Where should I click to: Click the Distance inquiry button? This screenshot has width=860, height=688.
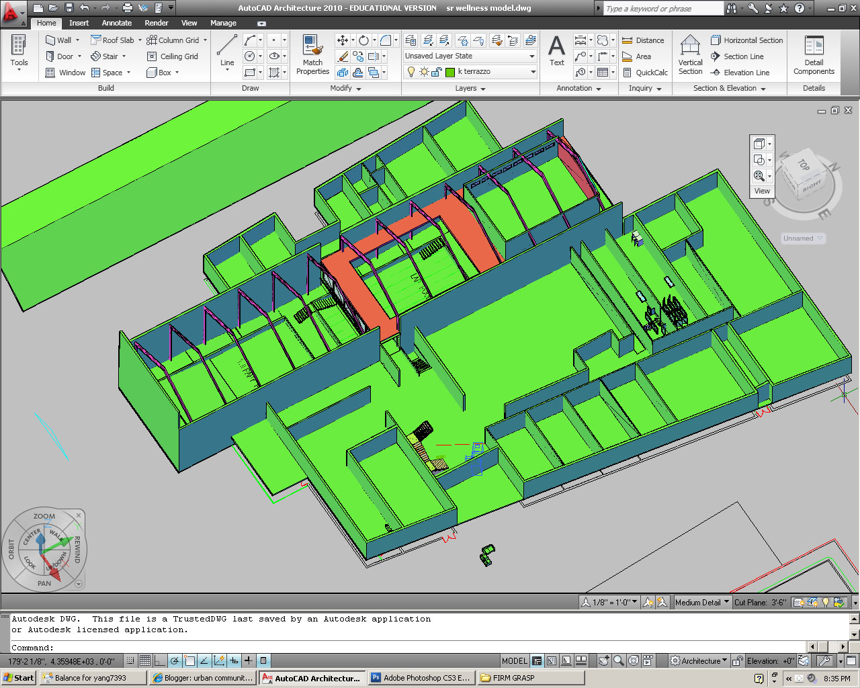[643, 40]
